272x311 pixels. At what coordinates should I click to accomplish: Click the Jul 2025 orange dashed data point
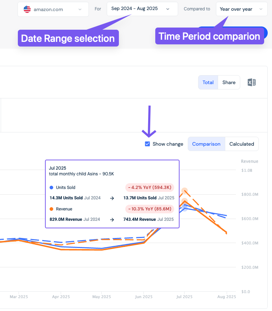185,191
